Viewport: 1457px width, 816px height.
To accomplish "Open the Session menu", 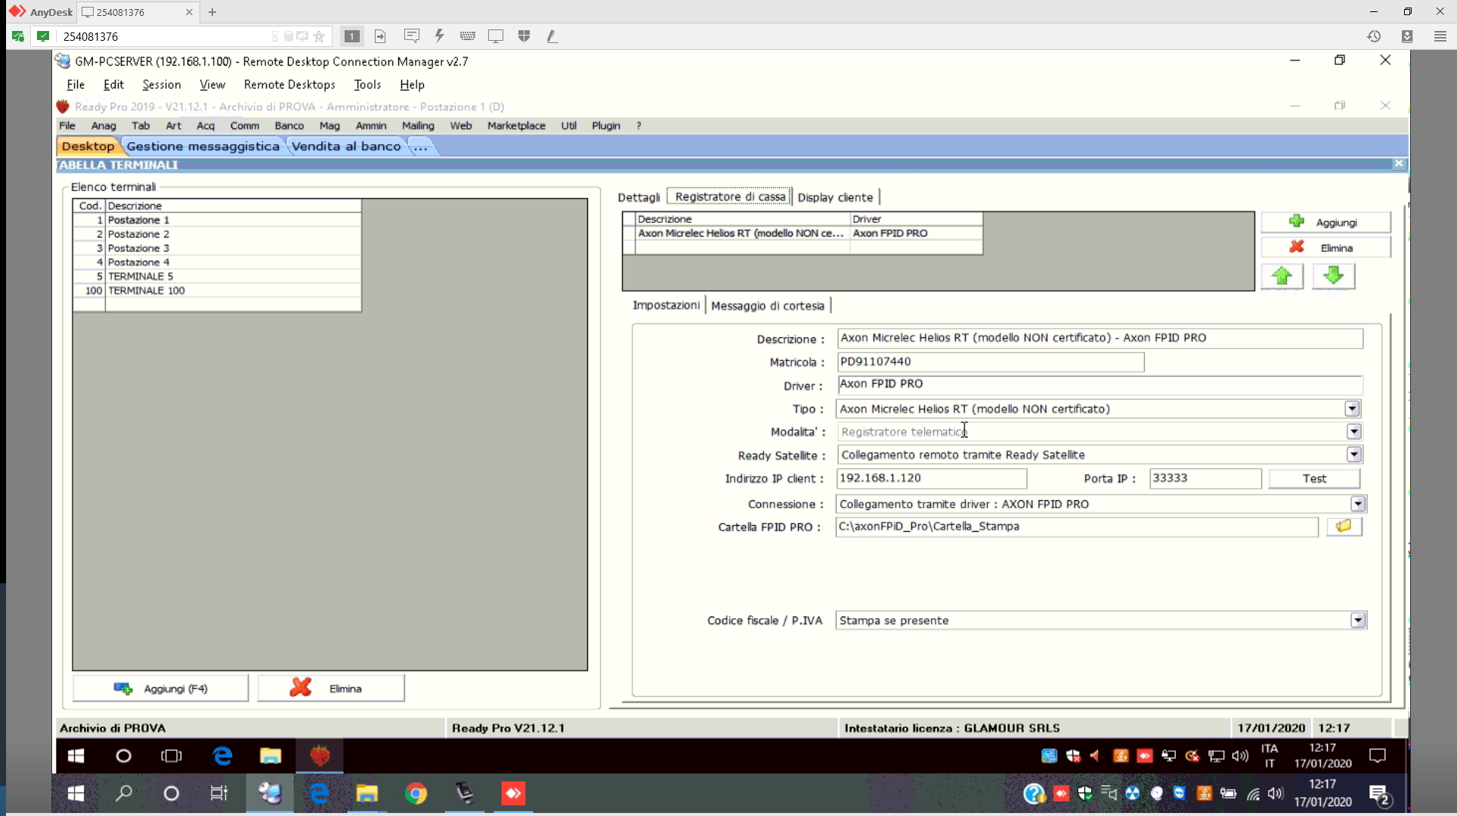I will (x=162, y=85).
